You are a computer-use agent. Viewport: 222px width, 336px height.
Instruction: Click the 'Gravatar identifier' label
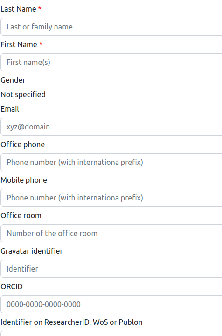(32, 251)
